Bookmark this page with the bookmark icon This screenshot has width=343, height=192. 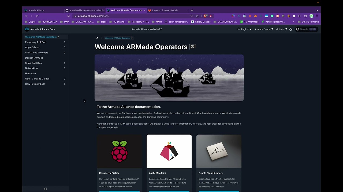[x=69, y=16]
